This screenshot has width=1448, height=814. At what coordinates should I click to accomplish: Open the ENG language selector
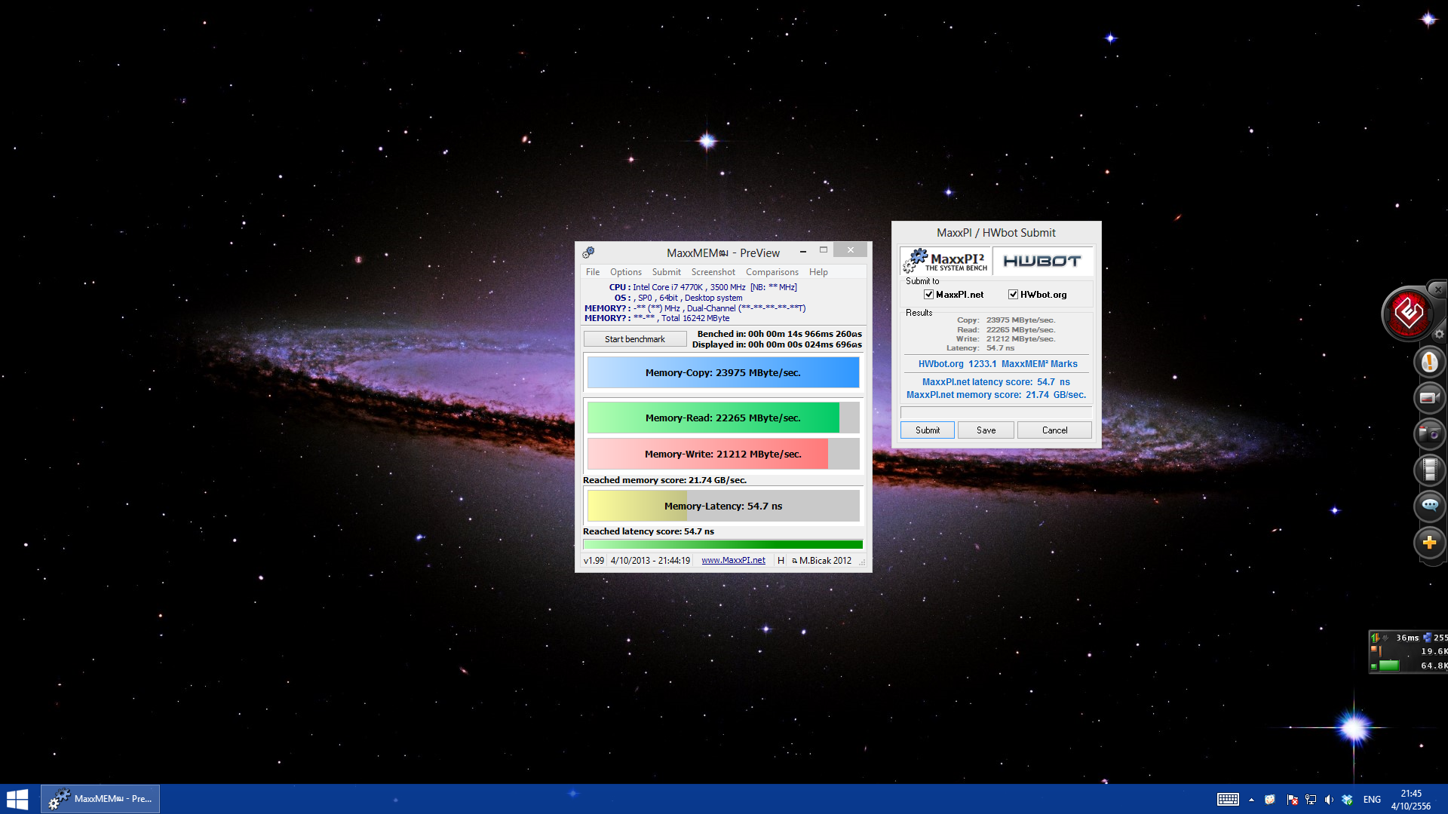pos(1372,800)
